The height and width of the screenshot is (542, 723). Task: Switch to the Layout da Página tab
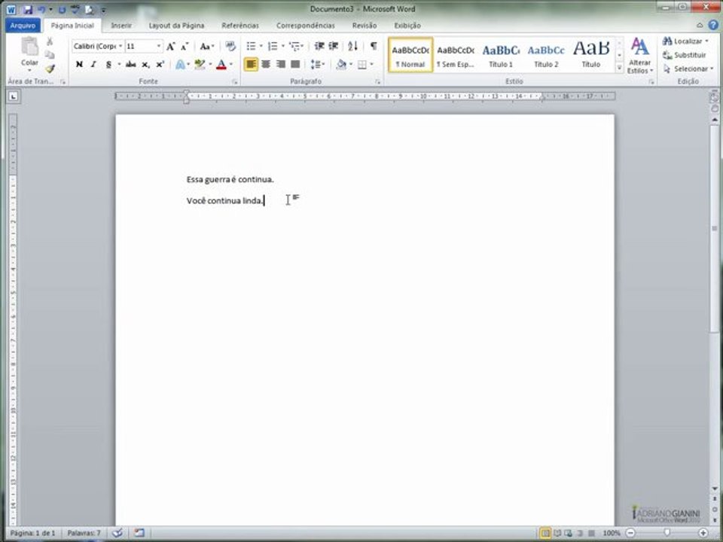pos(176,26)
